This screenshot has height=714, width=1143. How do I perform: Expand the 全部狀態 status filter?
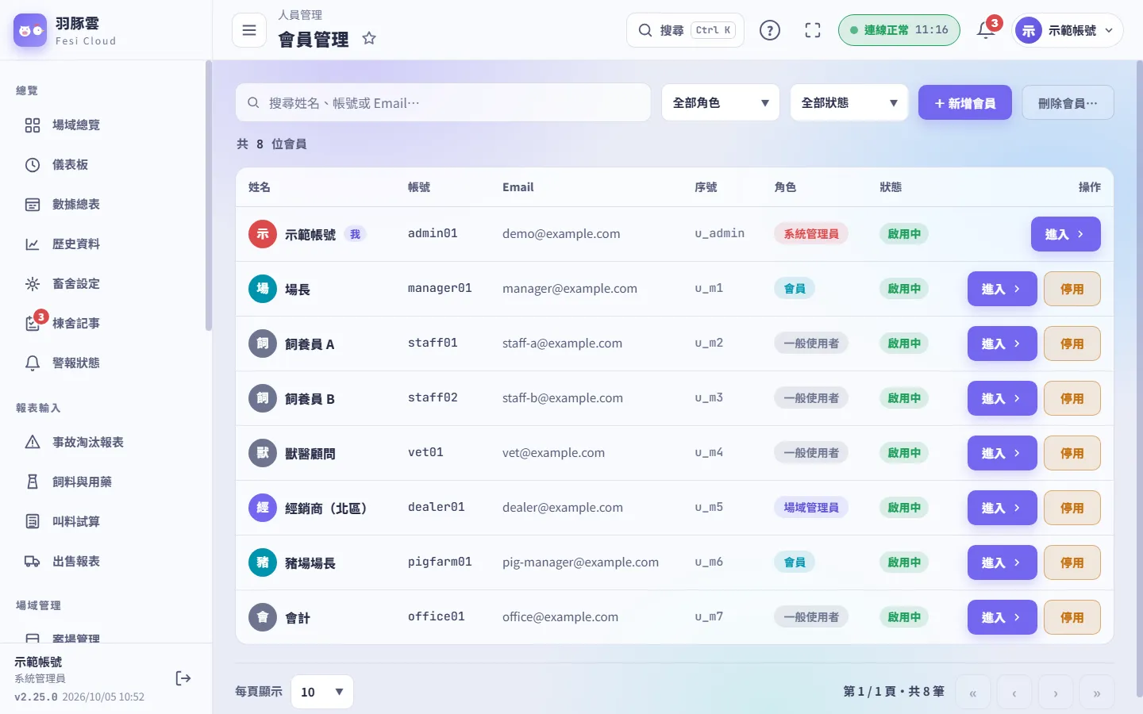[x=849, y=102]
